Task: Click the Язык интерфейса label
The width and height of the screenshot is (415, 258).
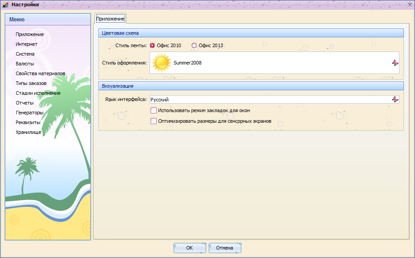Action: [126, 99]
